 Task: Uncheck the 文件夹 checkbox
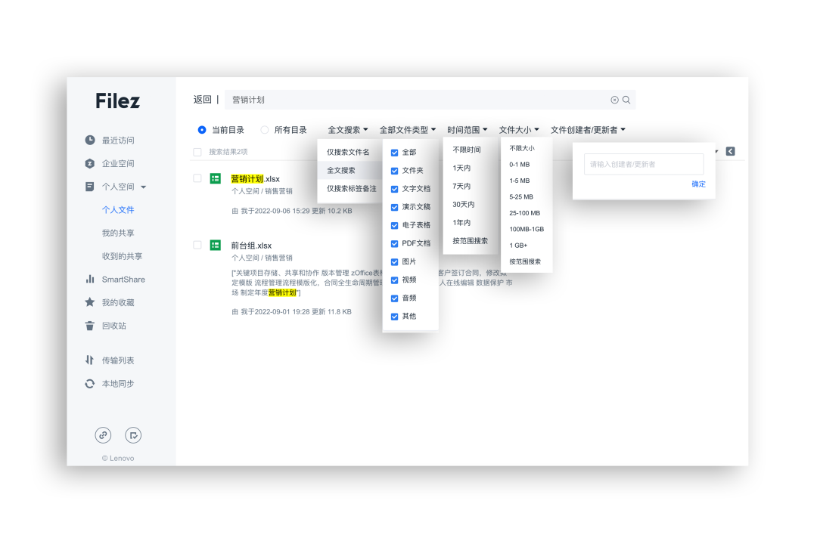[394, 171]
